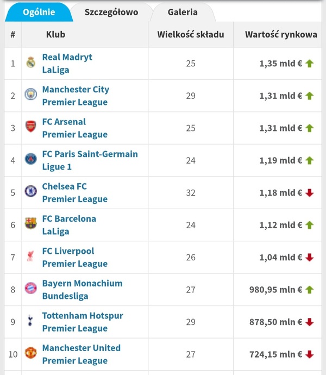Click the Manchester City club crest
Image resolution: width=326 pixels, height=375 pixels.
point(30,95)
